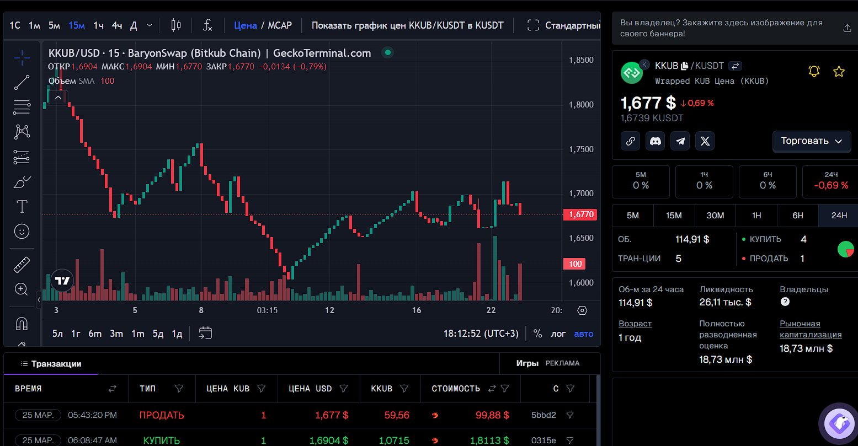This screenshot has height=446, width=858.
Task: Select the 30M stats tab
Action: [x=715, y=216]
